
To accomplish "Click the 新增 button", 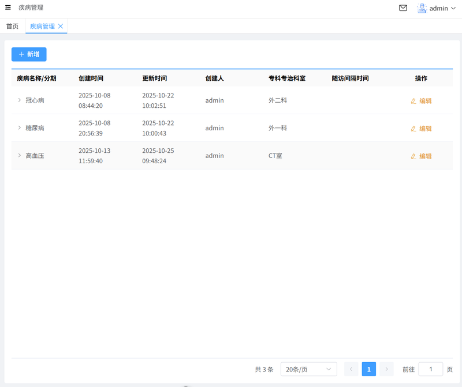I will pos(29,54).
